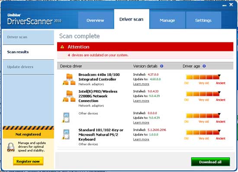
Task: Click 'Manage and update drivers' promo text
Action: coord(32,146)
